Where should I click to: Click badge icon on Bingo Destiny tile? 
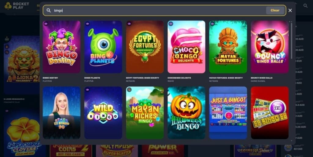click(x=46, y=24)
